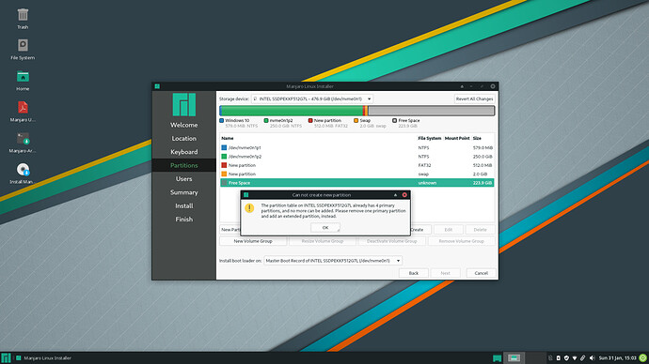
Task: Click the grey Free Space segment in partition bar
Action: (431, 111)
